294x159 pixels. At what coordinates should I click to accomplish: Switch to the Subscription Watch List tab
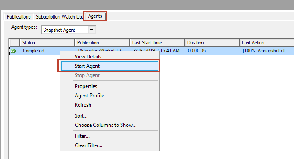pos(59,17)
